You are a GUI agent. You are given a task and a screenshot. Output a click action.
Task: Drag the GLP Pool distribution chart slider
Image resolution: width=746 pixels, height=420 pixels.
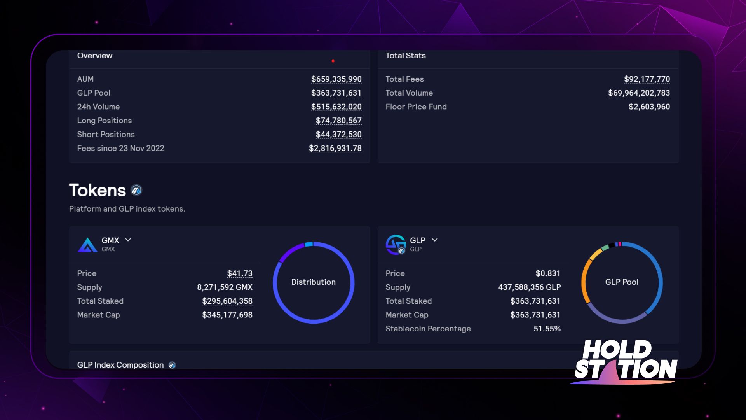622,282
